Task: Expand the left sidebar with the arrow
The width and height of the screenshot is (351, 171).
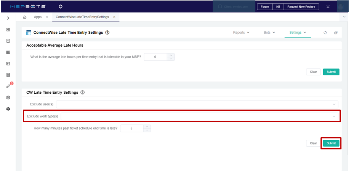Action: click(8, 18)
